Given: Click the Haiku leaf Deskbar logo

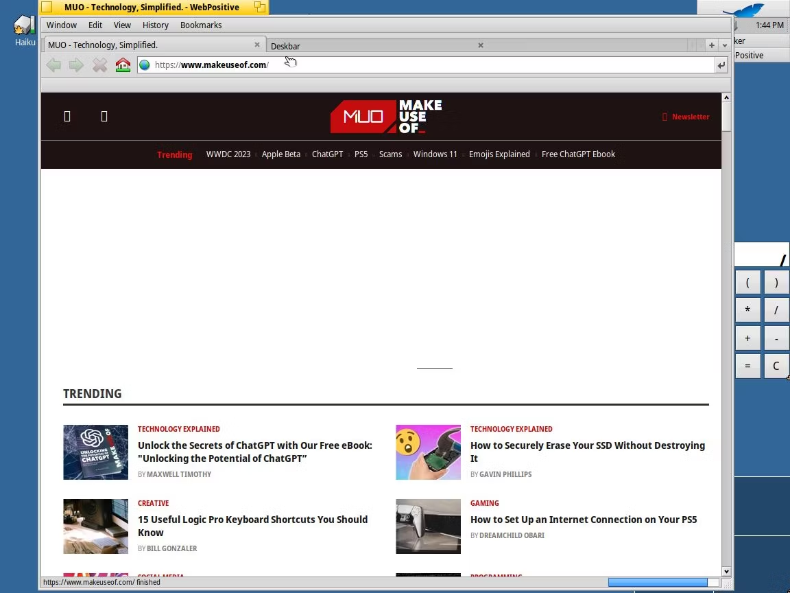Looking at the screenshot, I should pyautogui.click(x=743, y=10).
